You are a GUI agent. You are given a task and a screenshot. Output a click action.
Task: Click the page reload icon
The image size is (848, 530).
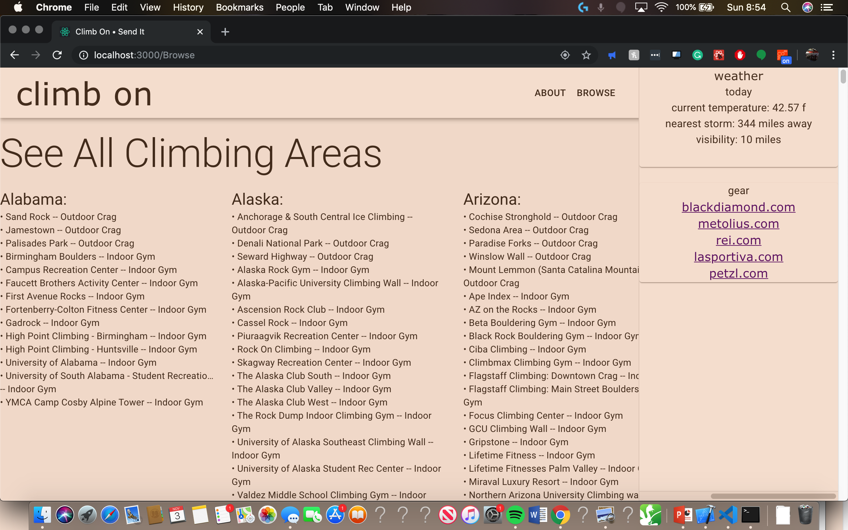point(57,55)
